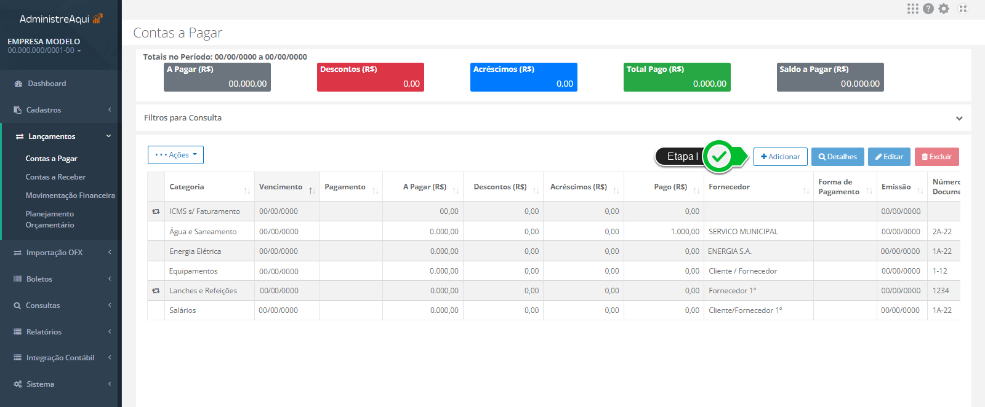Screen dimensions: 985x407
Task: Click the Dashboard icon in the sidebar
Action: click(x=18, y=84)
